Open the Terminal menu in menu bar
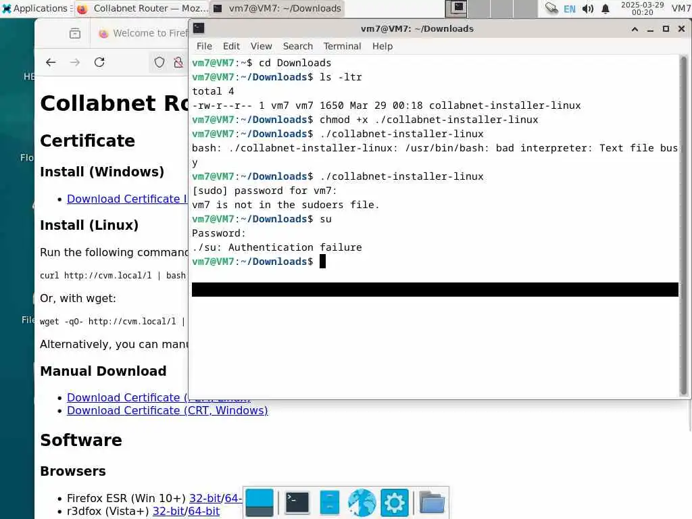The image size is (692, 519). pyautogui.click(x=342, y=46)
